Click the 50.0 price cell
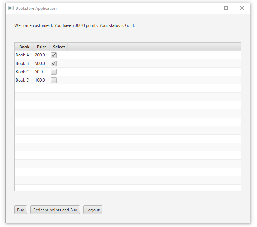257x227 pixels. coord(42,72)
